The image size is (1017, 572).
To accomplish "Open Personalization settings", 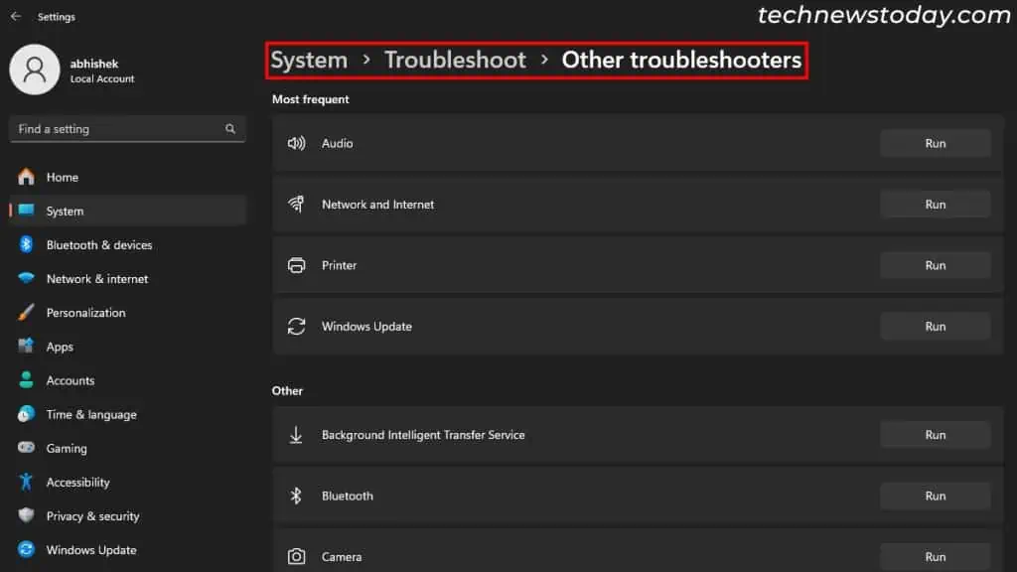I will pos(128,313).
